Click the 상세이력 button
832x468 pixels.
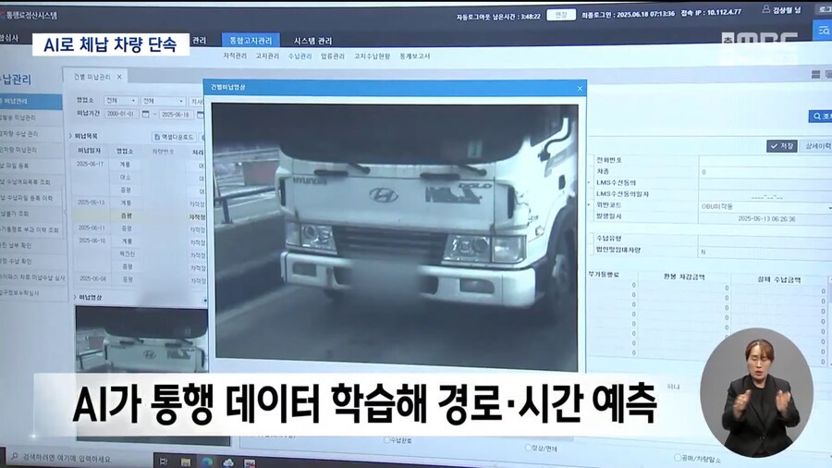pos(817,146)
